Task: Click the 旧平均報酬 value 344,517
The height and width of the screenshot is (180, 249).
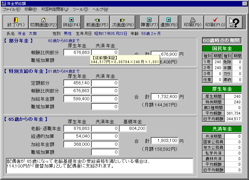Action: click(233, 119)
